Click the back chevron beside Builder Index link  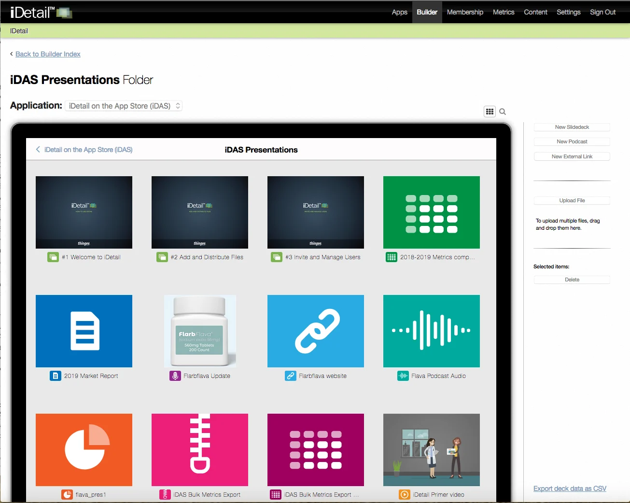click(12, 54)
